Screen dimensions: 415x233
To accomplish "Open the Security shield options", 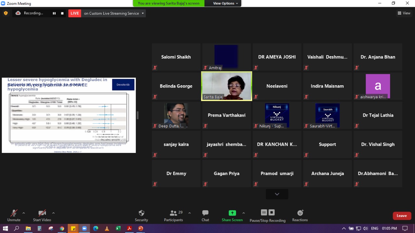I will coord(141,216).
